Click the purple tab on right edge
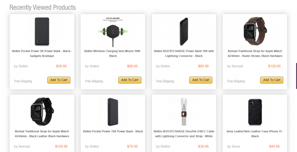Screen dimensions: 297x152 pos(296,76)
